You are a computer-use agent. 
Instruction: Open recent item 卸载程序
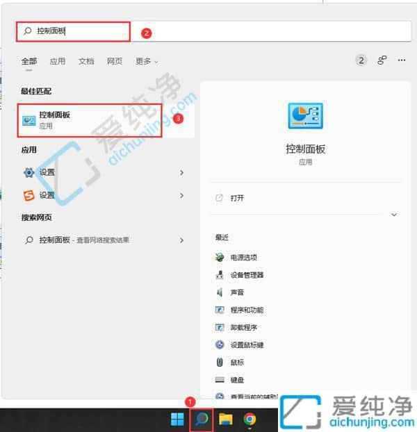244,328
